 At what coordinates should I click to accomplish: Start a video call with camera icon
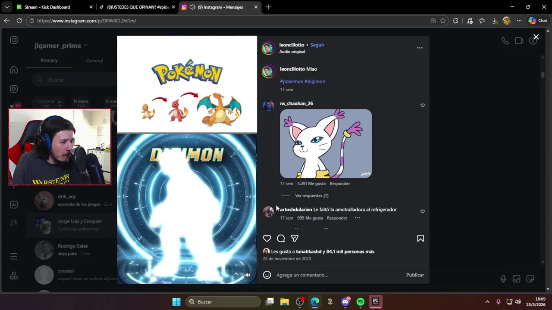[x=519, y=40]
